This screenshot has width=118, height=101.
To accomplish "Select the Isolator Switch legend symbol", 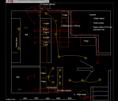I will pos(90,19).
